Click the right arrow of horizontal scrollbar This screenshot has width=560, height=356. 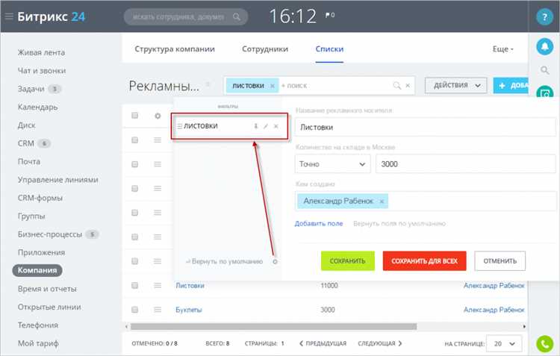tap(524, 326)
